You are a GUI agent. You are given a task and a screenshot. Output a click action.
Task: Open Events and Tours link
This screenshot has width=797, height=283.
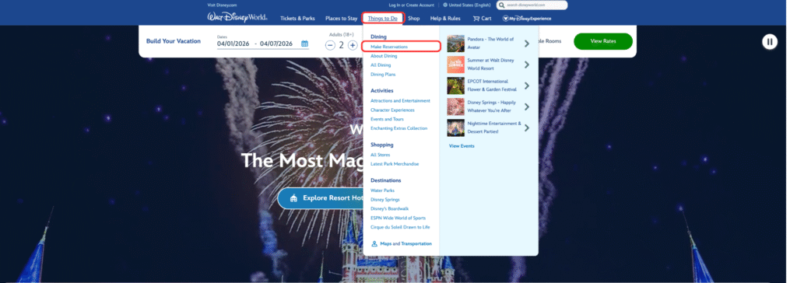(387, 119)
